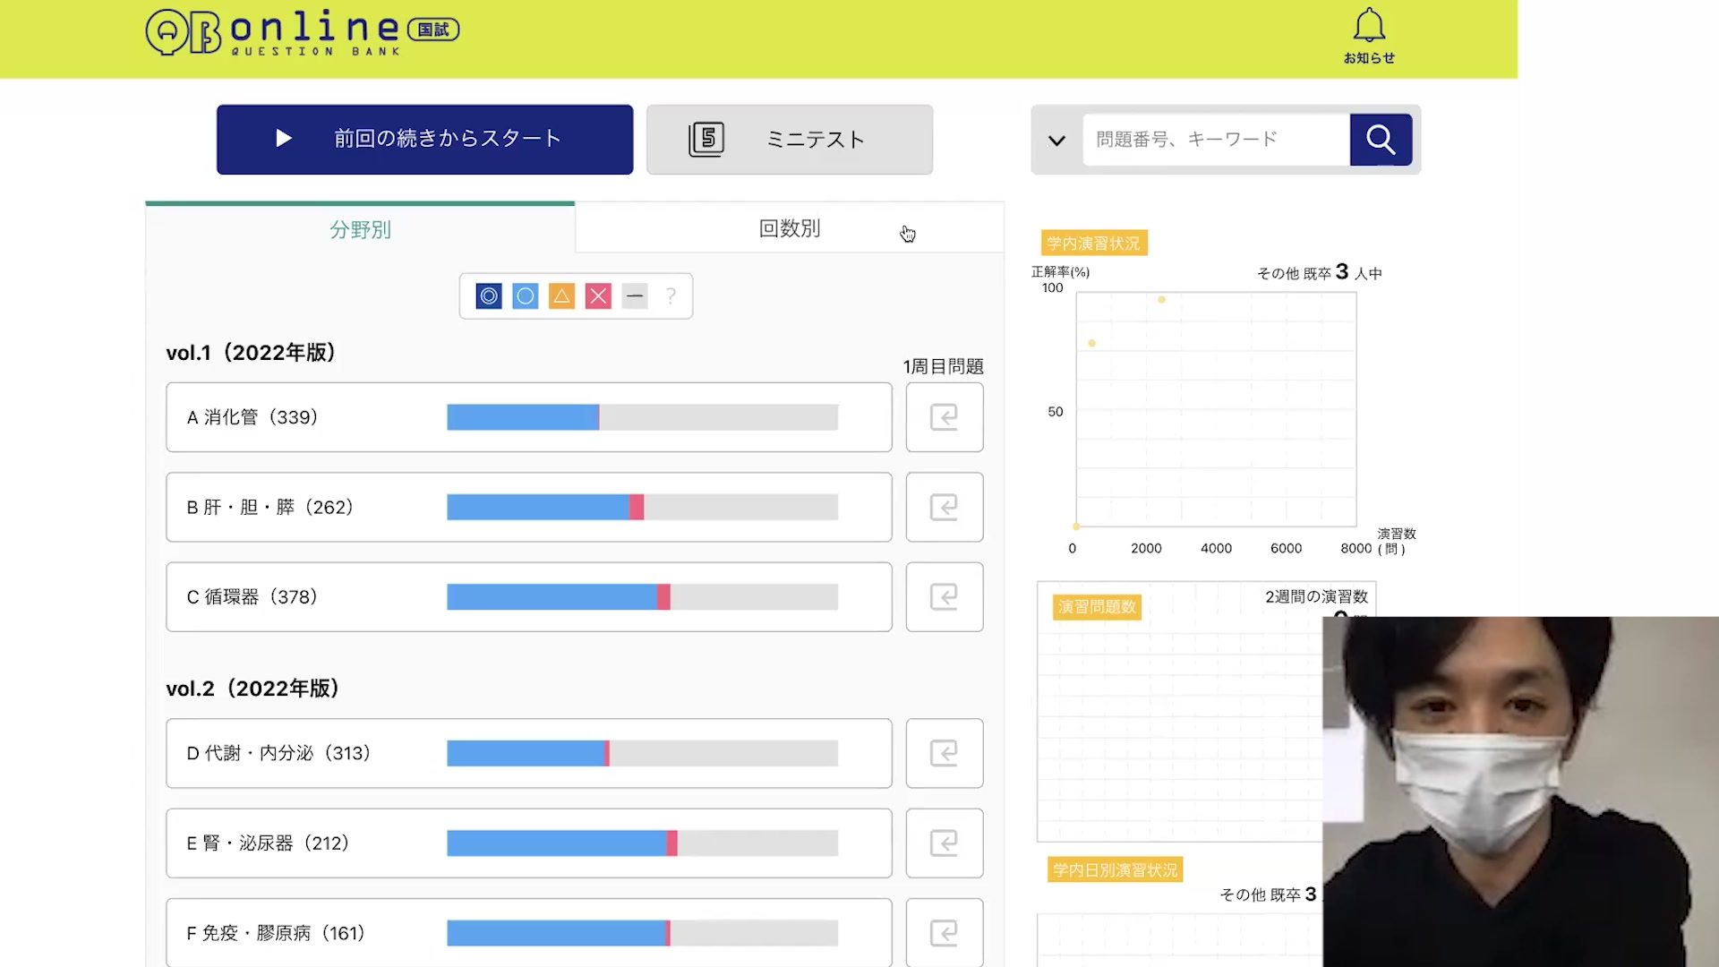Screen dimensions: 1719x967
Task: Click reset icon for B 肝・胆・膵 row
Action: [944, 507]
